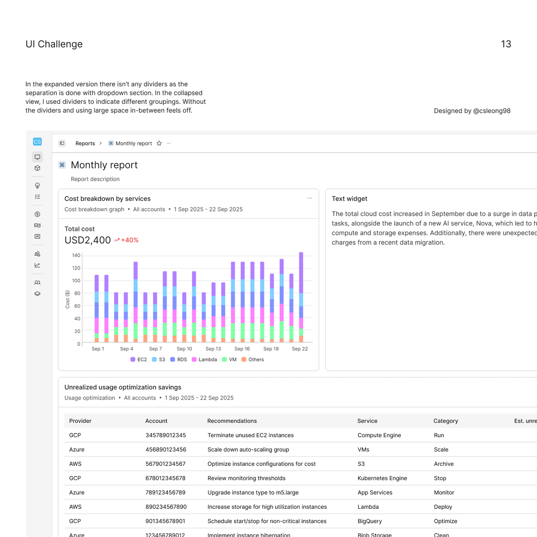Viewport: 537px width, 537px height.
Task: Click the Sep 22 stacked bar
Action: (x=301, y=297)
